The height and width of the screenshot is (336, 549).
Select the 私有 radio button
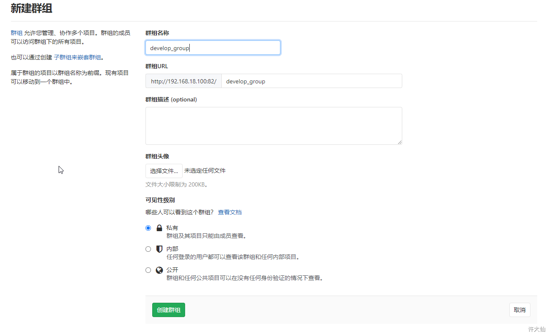(x=148, y=228)
